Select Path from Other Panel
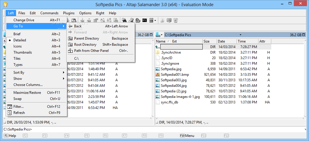Viewport: 309px width, 141px height. 101,50
